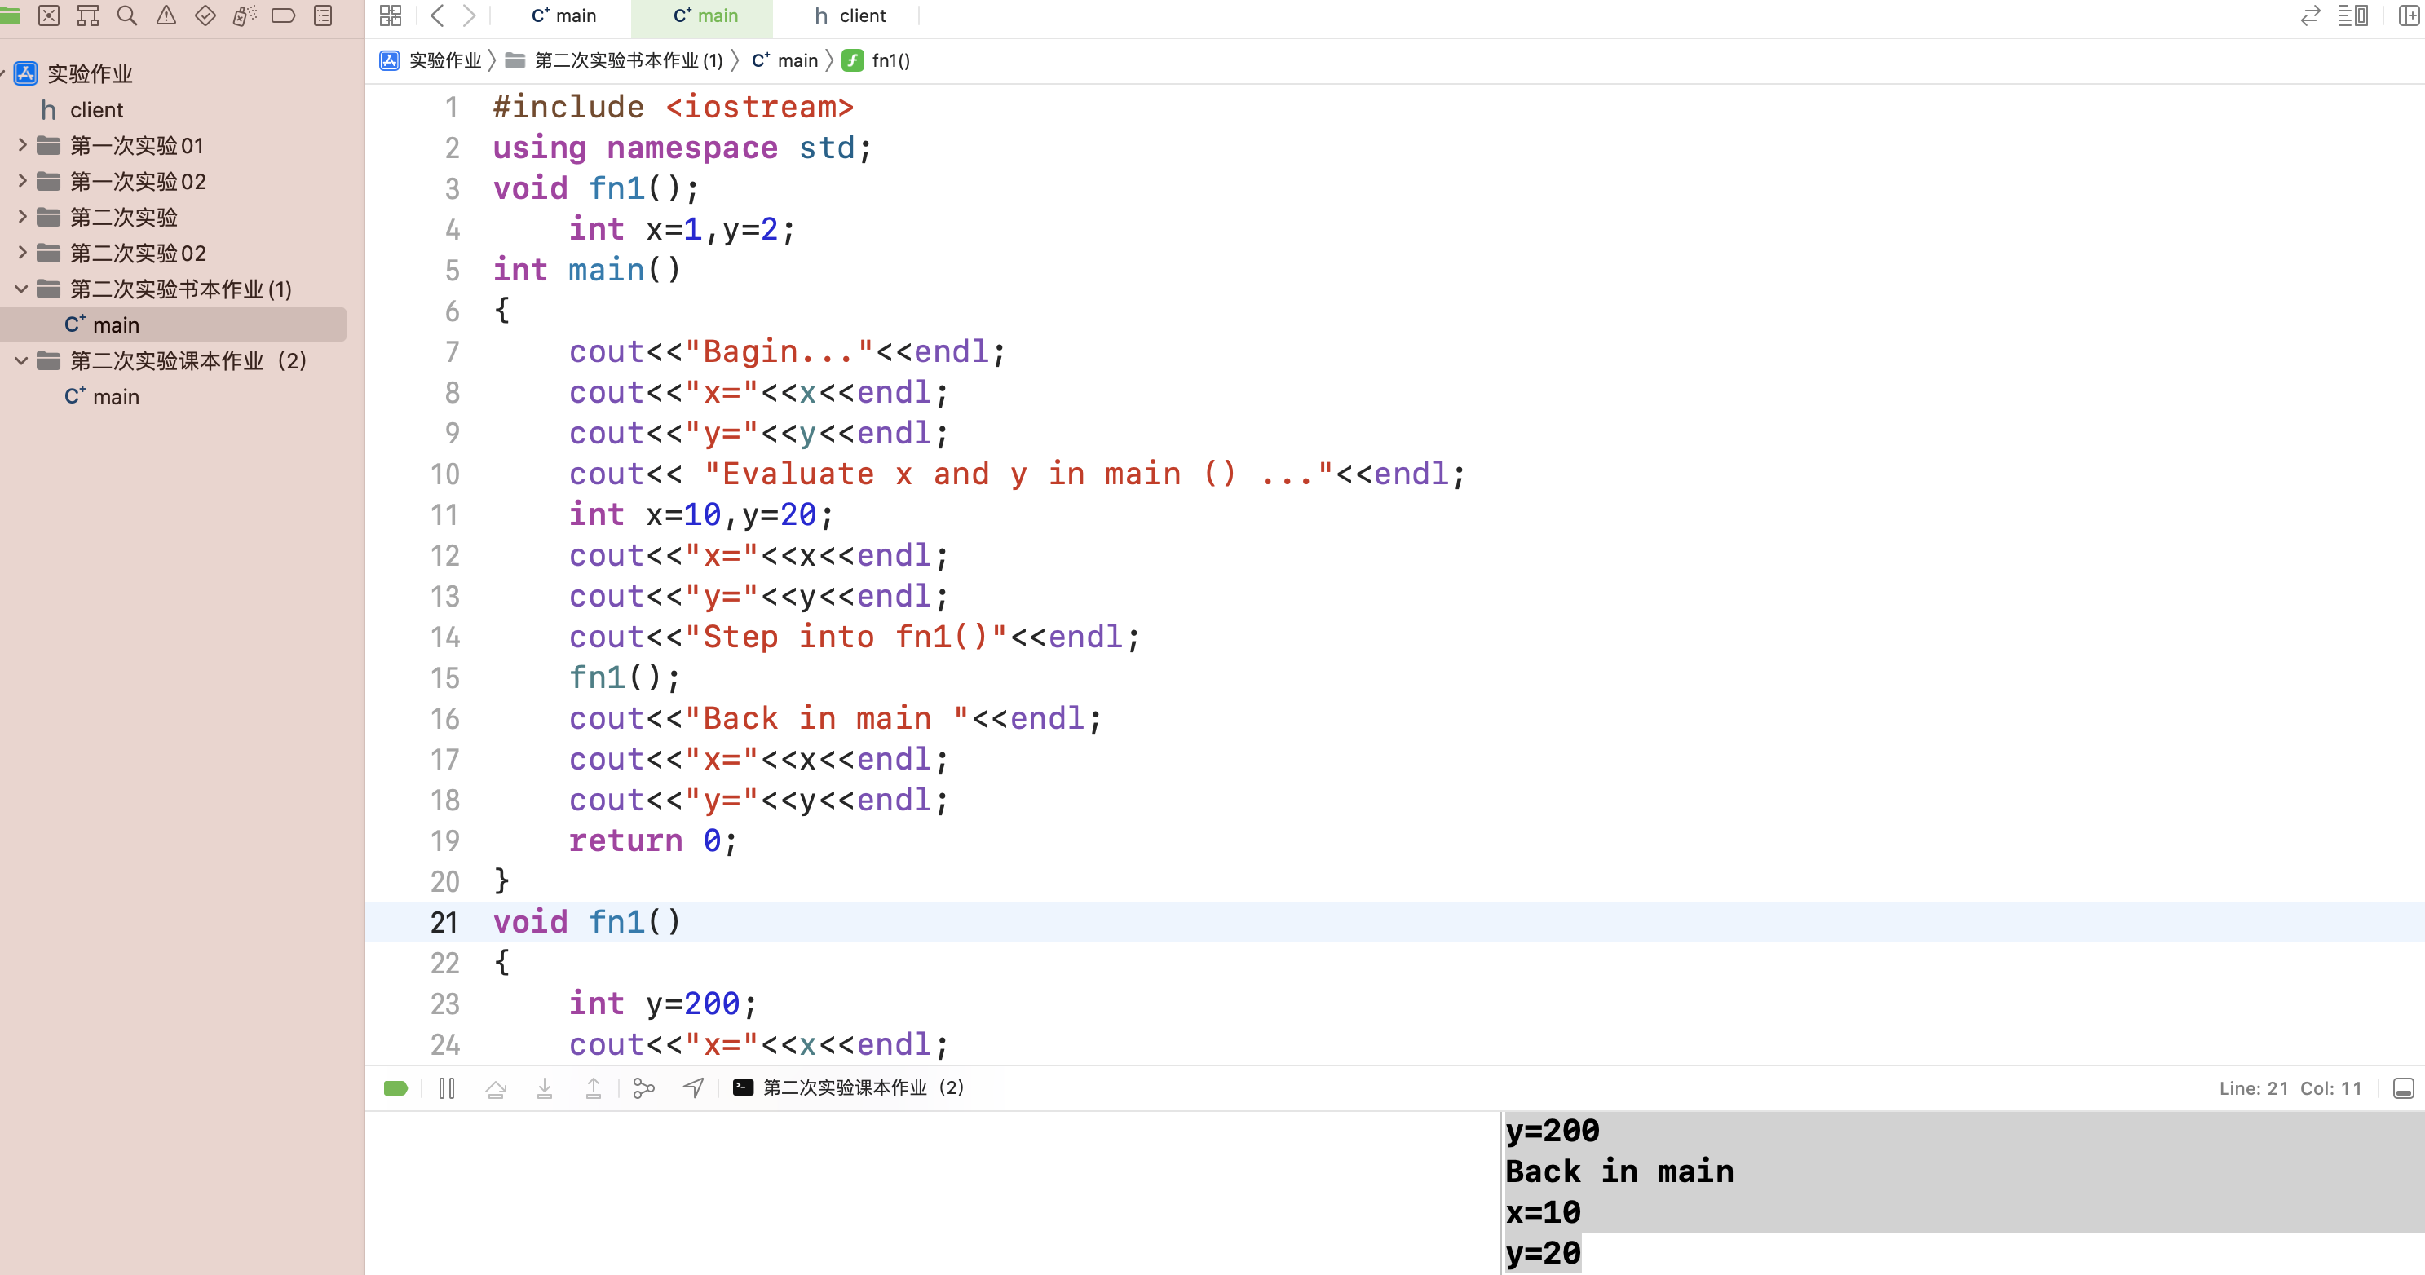This screenshot has width=2425, height=1275.
Task: Open the Breakpoint navigator icon
Action: pyautogui.click(x=284, y=16)
